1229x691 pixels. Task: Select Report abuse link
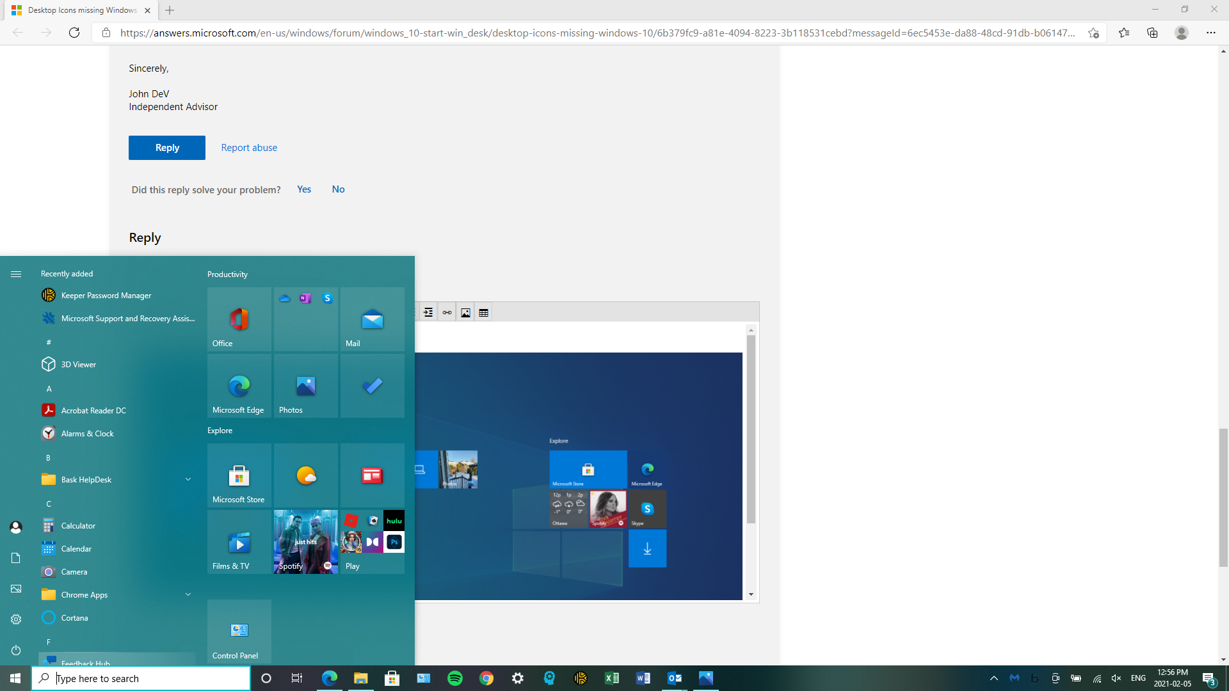click(249, 147)
